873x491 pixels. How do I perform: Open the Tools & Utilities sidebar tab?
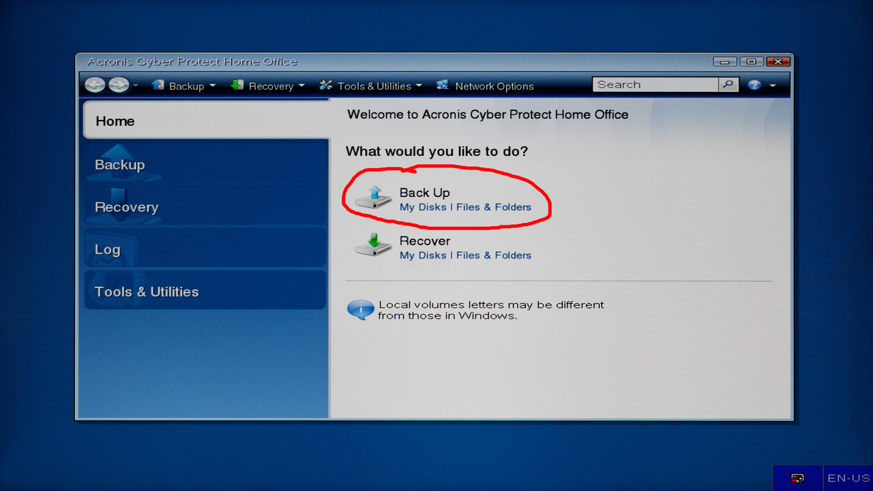206,291
